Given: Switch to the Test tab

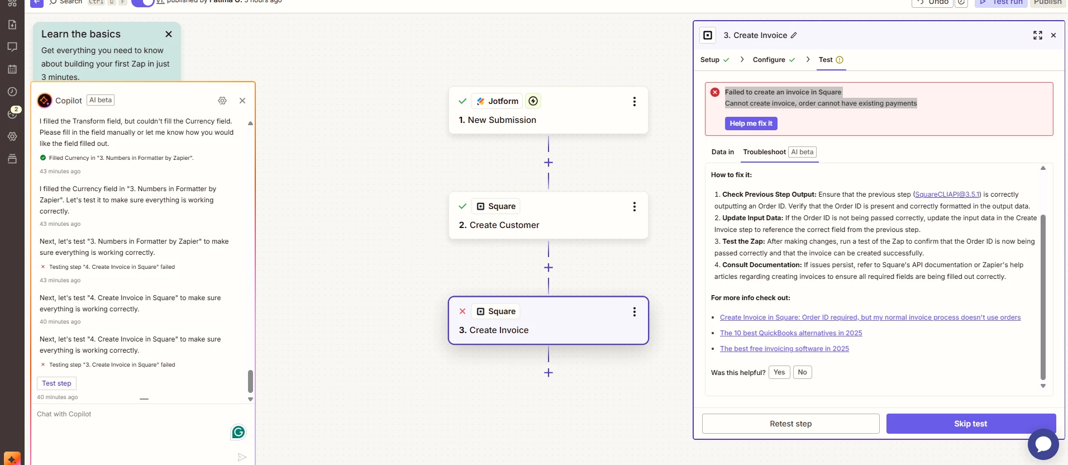Looking at the screenshot, I should [x=831, y=60].
